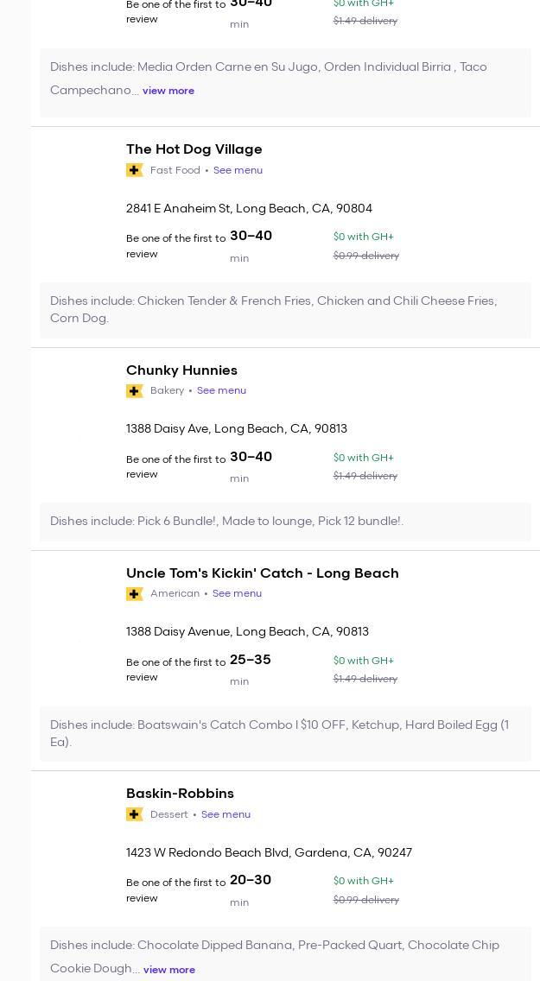Open the Baskin-Robbins restaurant page
The height and width of the screenshot is (981, 540).
180,794
